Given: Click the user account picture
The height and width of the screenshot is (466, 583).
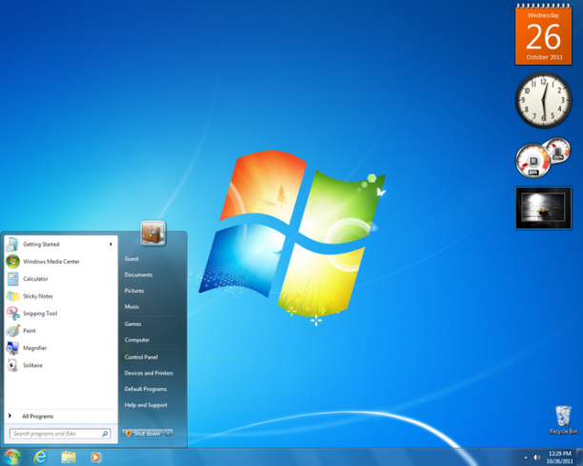Looking at the screenshot, I should pos(152,233).
